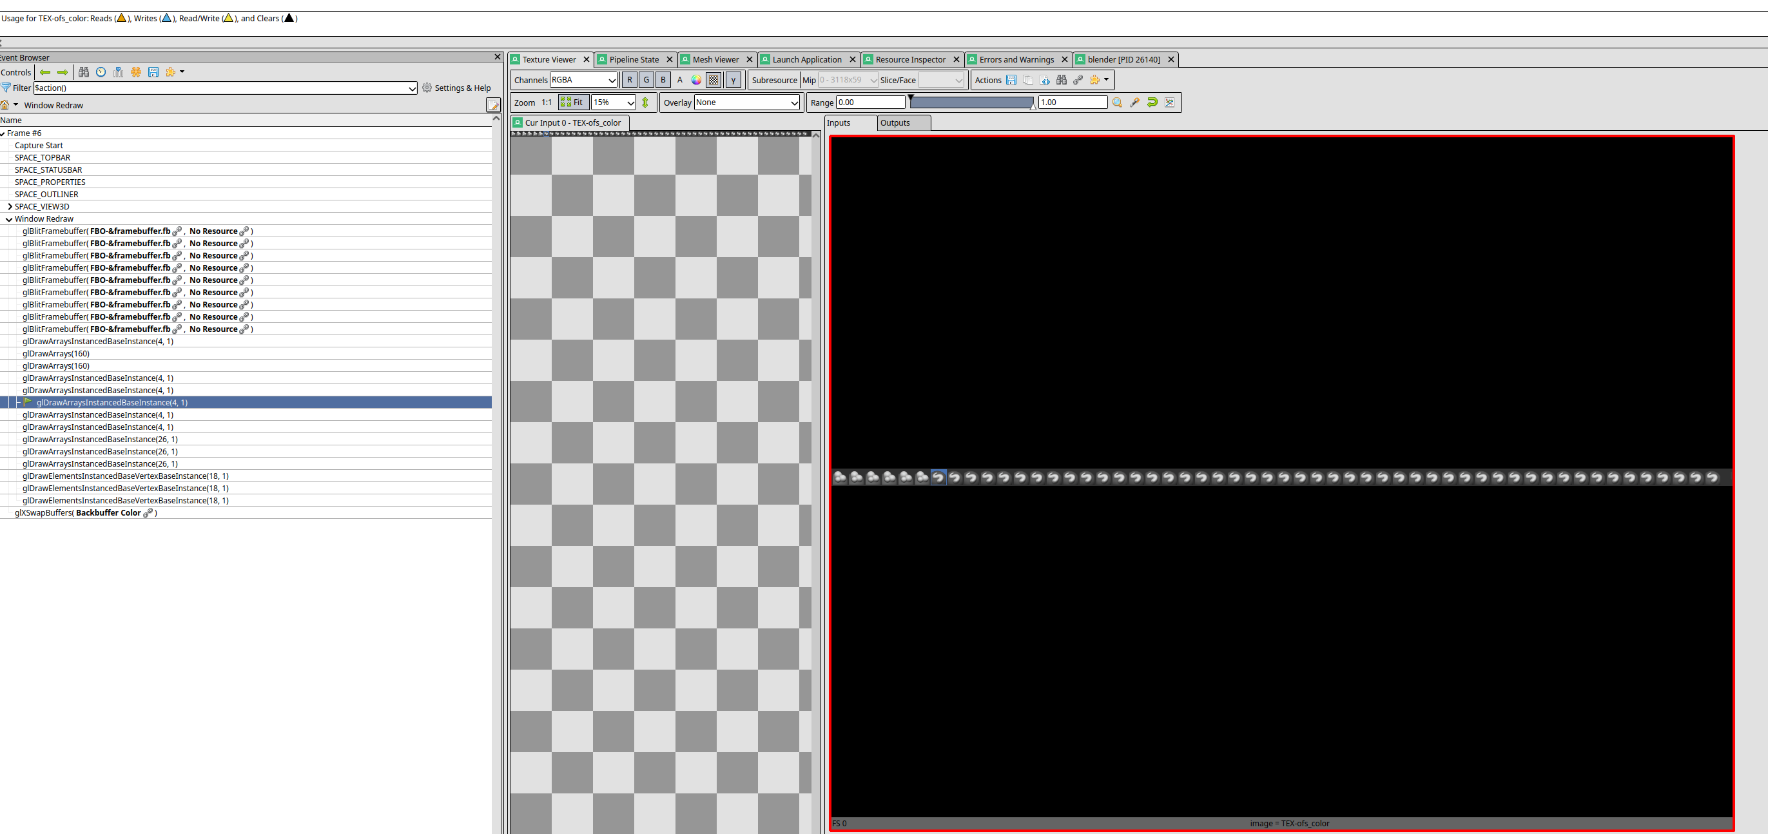This screenshot has width=1768, height=834.
Task: Click the Range minimum 0.00 field
Action: pyautogui.click(x=870, y=102)
